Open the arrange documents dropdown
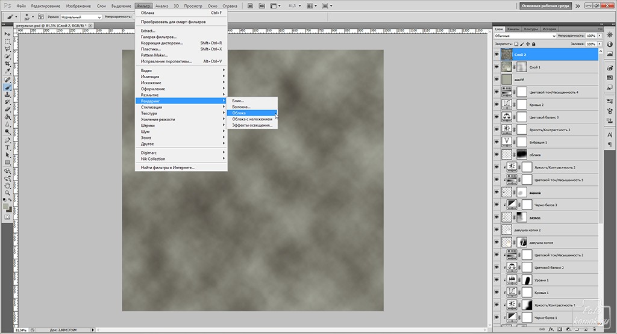The height and width of the screenshot is (334, 617). click(x=312, y=6)
